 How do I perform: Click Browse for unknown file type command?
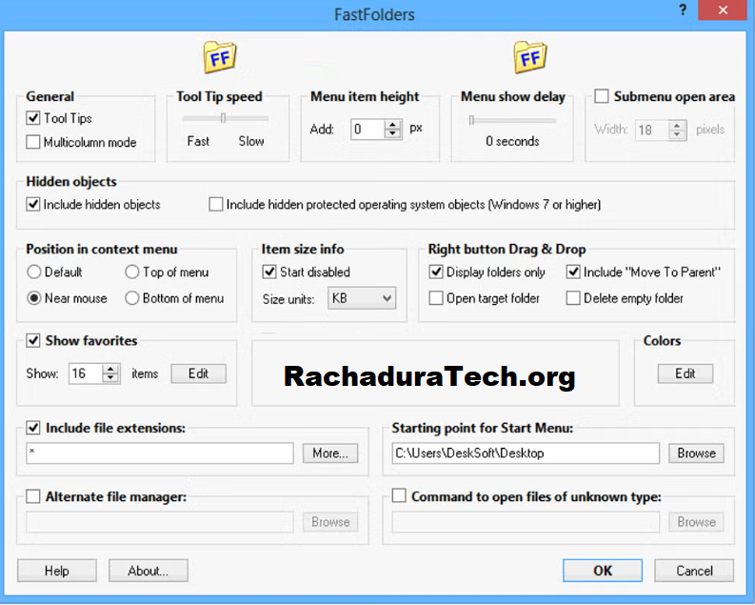coord(696,522)
